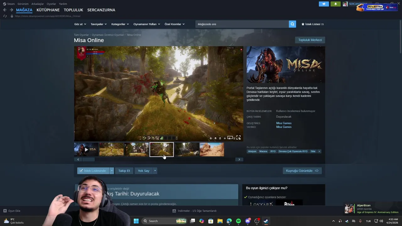Click the microphone icon in system tray
This screenshot has height=226, width=402.
pos(360,221)
